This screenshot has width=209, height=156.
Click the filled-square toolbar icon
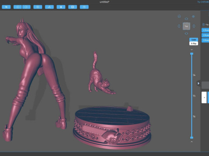pos(73,7)
